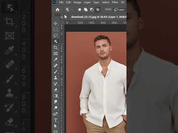This screenshot has height=133, width=178.
Task: Select the Gradient tool
Action: (x=56, y=96)
